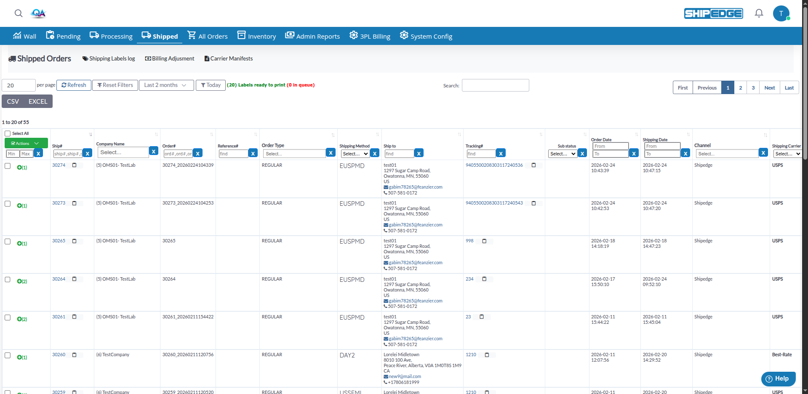Open notifications bell
Screen dimensions: 808x394
pyautogui.click(x=759, y=13)
